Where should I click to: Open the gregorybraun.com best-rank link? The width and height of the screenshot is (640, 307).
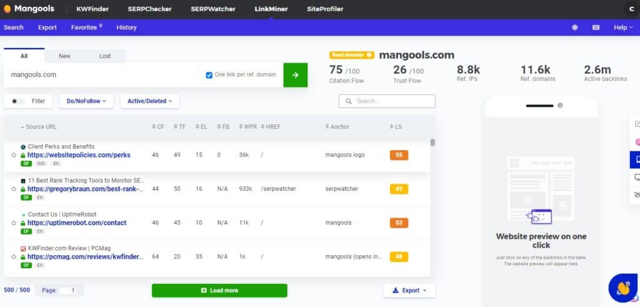click(x=85, y=189)
